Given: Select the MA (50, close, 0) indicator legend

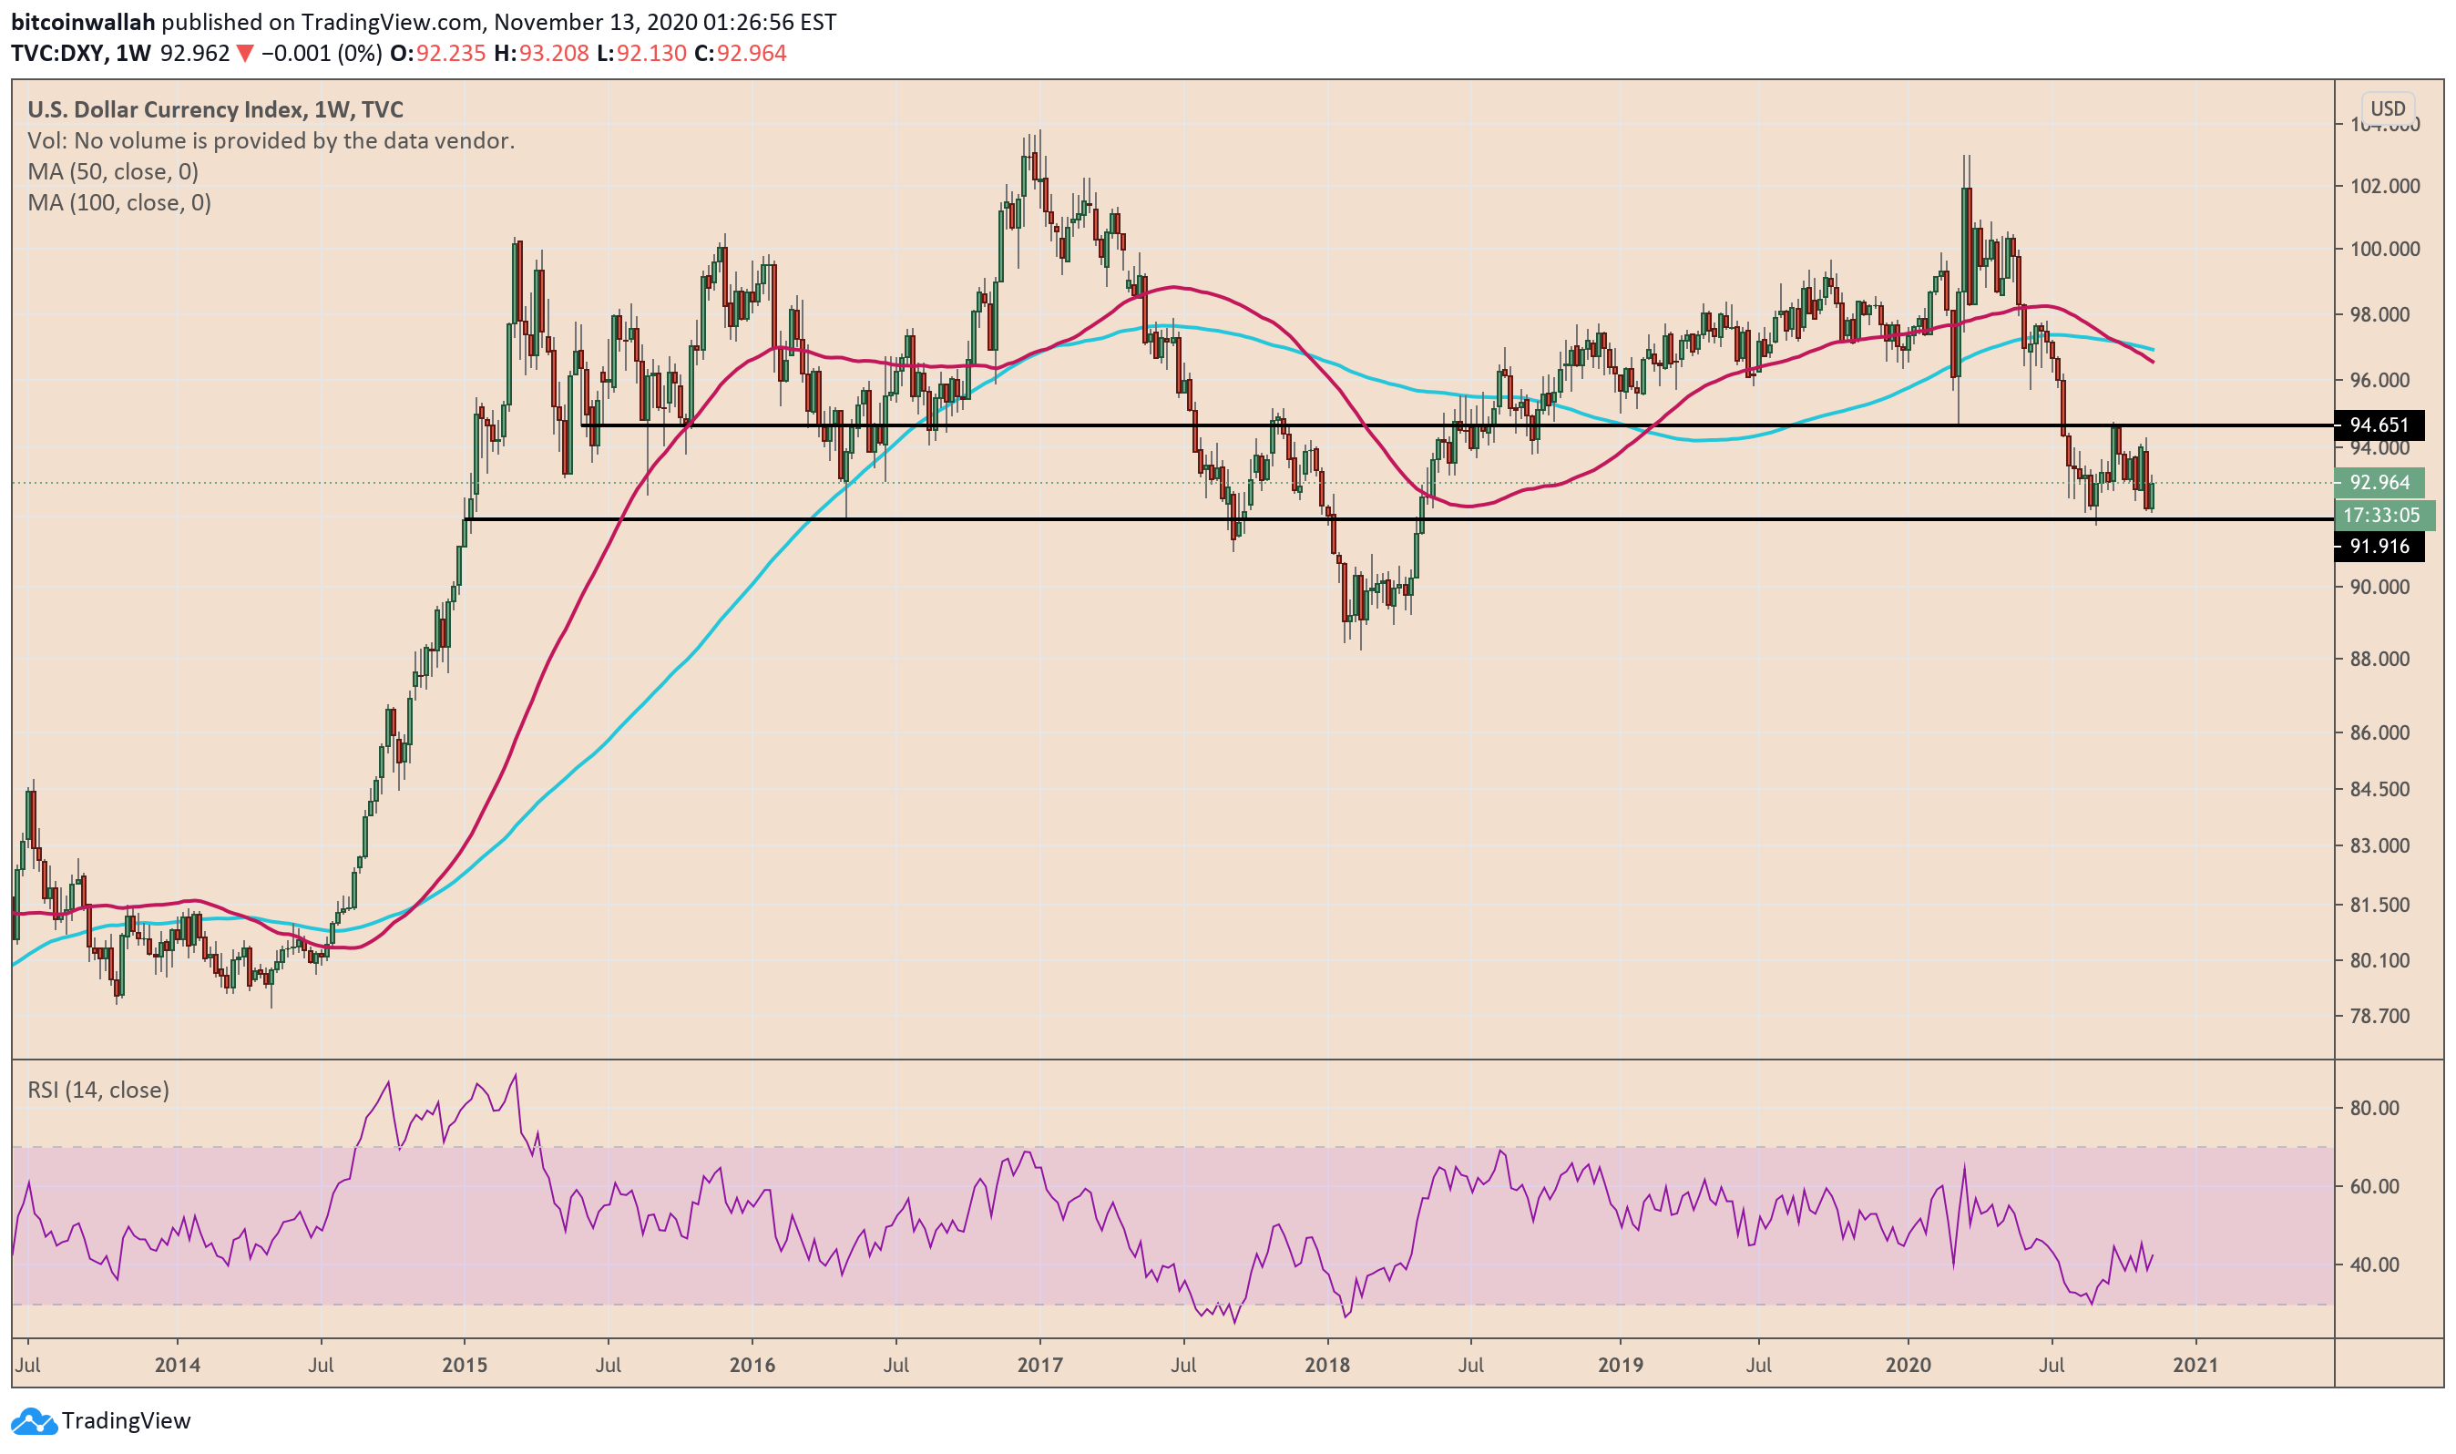Looking at the screenshot, I should tap(113, 172).
